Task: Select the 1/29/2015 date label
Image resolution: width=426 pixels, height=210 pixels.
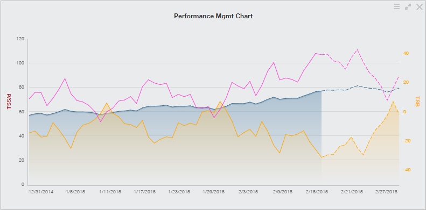Action: pos(214,192)
